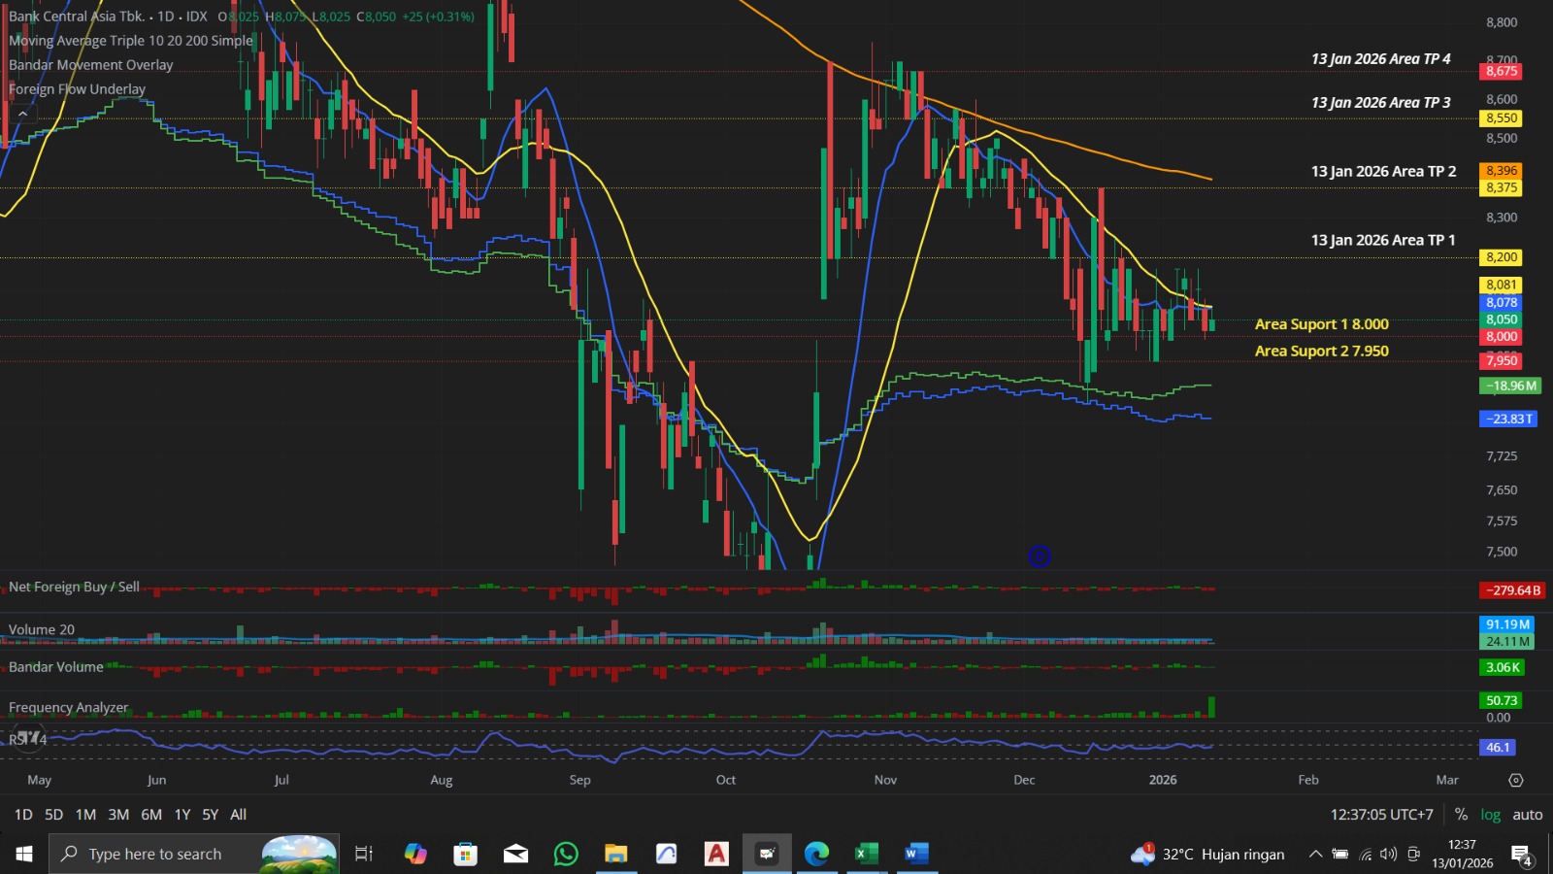This screenshot has height=874, width=1553.
Task: Collapse the indicator legend with the chevron
Action: click(x=22, y=115)
